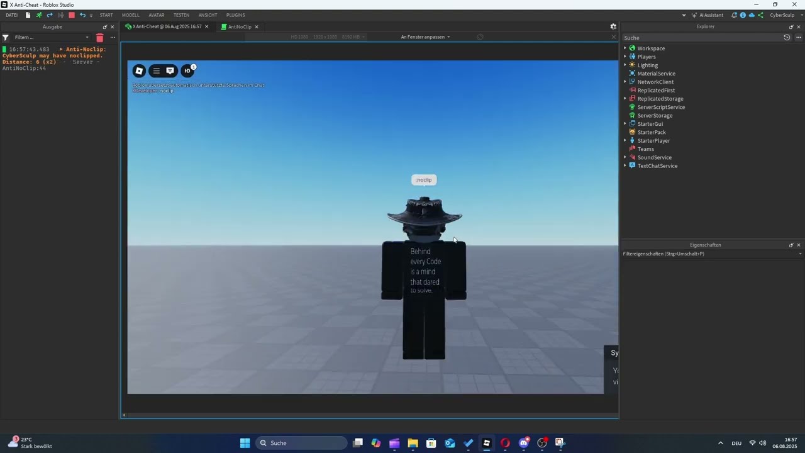Open the Ausgabe panel three-dot options menu
Viewport: 805px width, 453px height.
pos(113,38)
